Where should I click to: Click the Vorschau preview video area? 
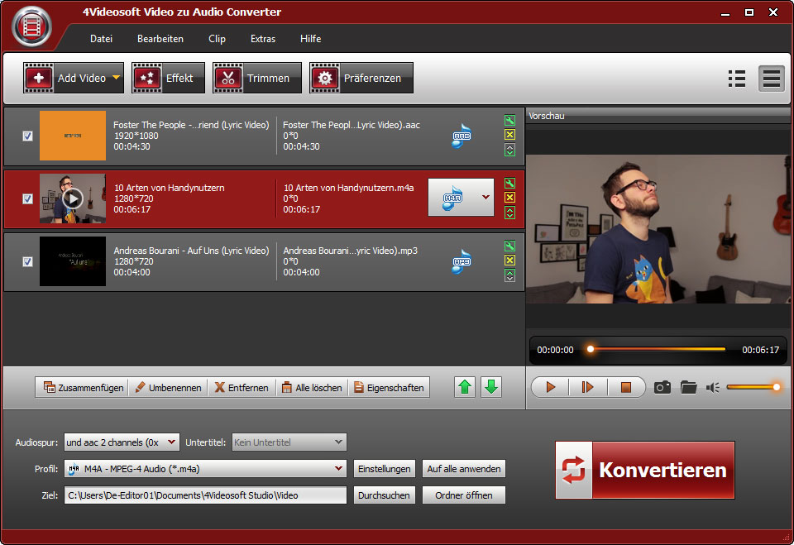(658, 229)
